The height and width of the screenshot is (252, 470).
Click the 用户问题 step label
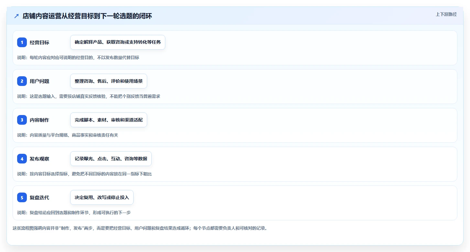click(x=39, y=81)
